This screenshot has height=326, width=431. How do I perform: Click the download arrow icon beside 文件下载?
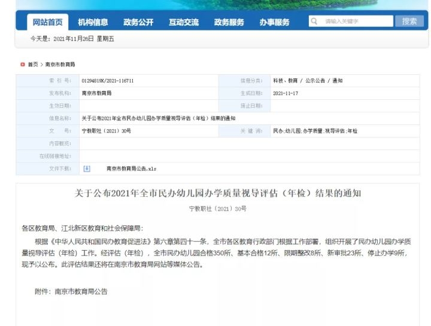pyautogui.click(x=87, y=169)
